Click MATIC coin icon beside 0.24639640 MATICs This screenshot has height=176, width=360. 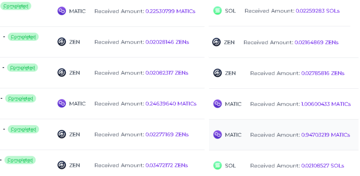pos(62,103)
